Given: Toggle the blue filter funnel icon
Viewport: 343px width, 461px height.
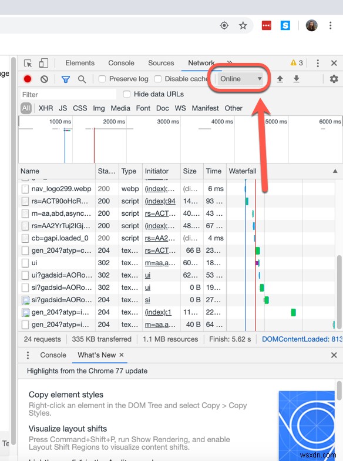Looking at the screenshot, I should coord(66,79).
